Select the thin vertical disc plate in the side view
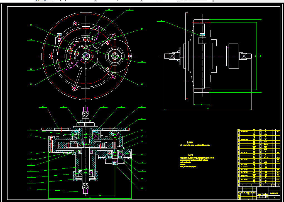The height and width of the screenshot is (202, 284). pyautogui.click(x=187, y=56)
